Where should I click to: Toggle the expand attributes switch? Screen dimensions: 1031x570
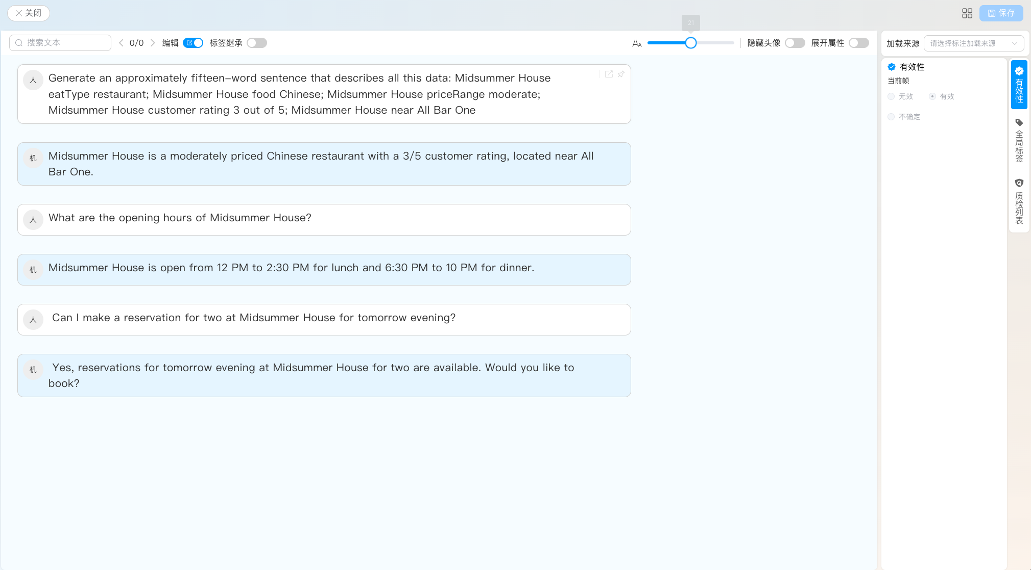pos(858,43)
